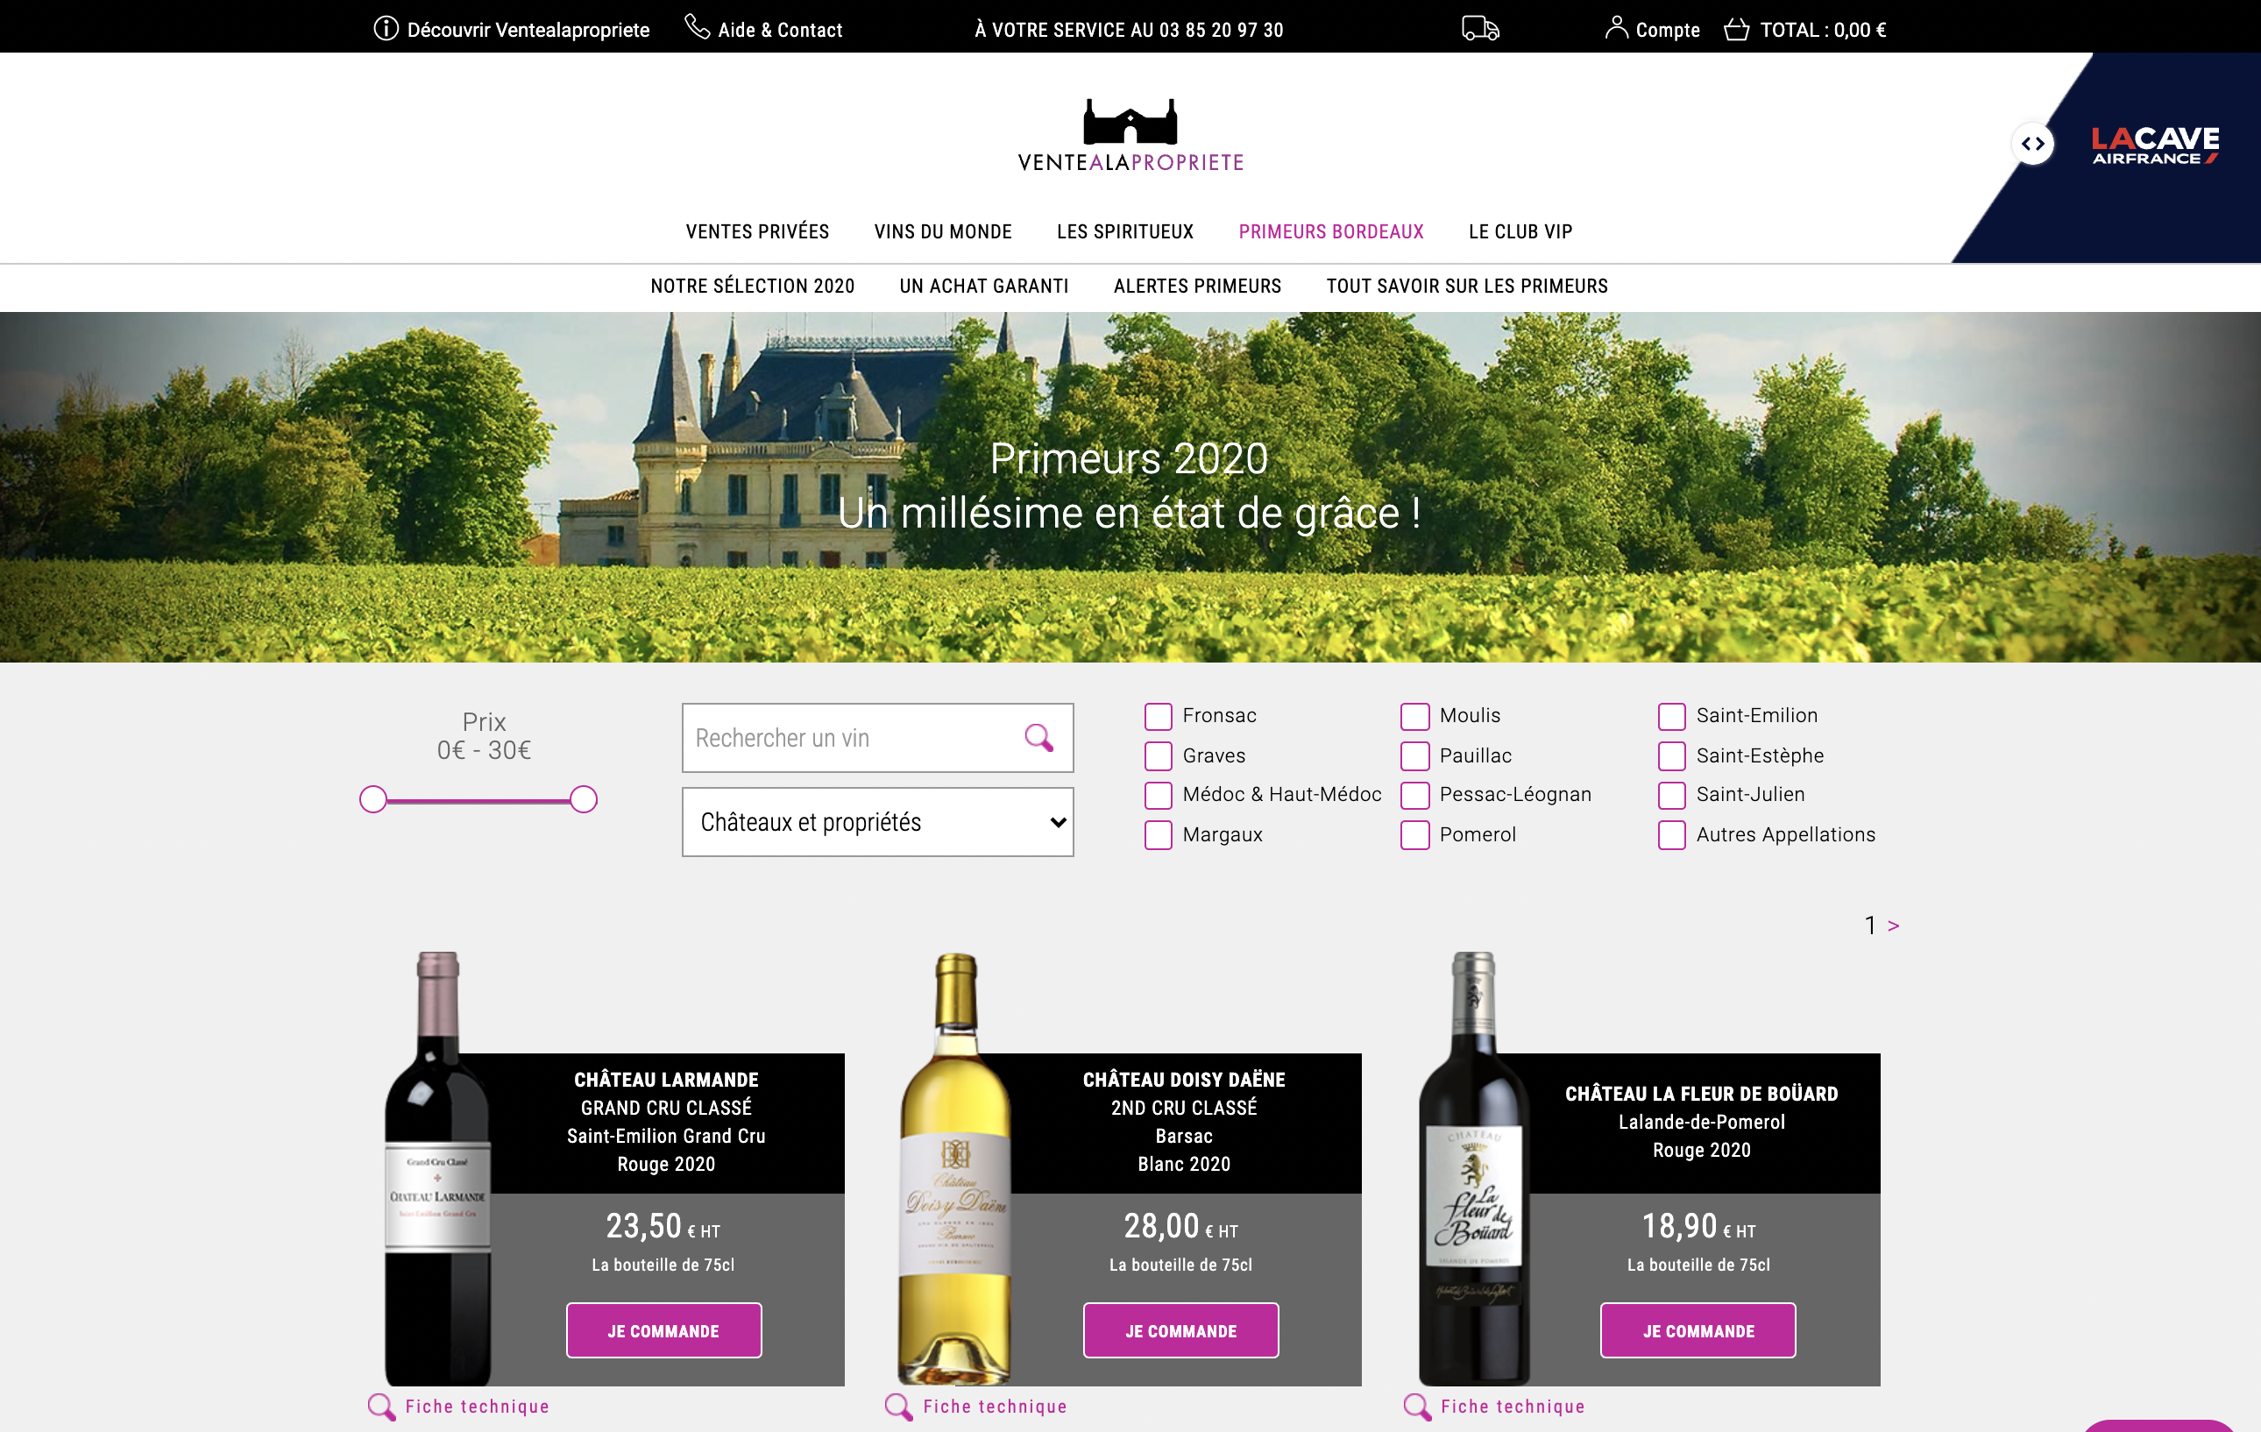Open the Ventes Privées menu item

pyautogui.click(x=757, y=232)
